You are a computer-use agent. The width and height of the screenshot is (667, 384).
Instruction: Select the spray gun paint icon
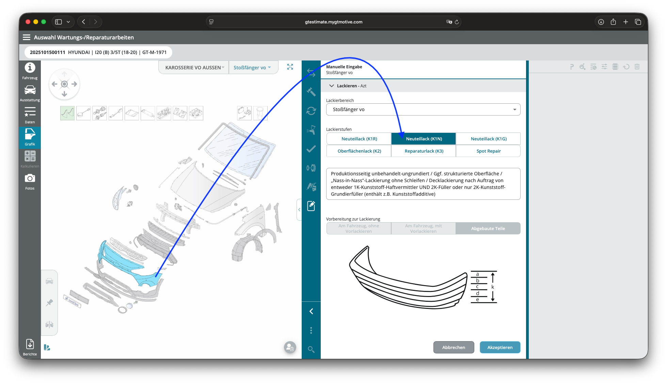coord(311,130)
